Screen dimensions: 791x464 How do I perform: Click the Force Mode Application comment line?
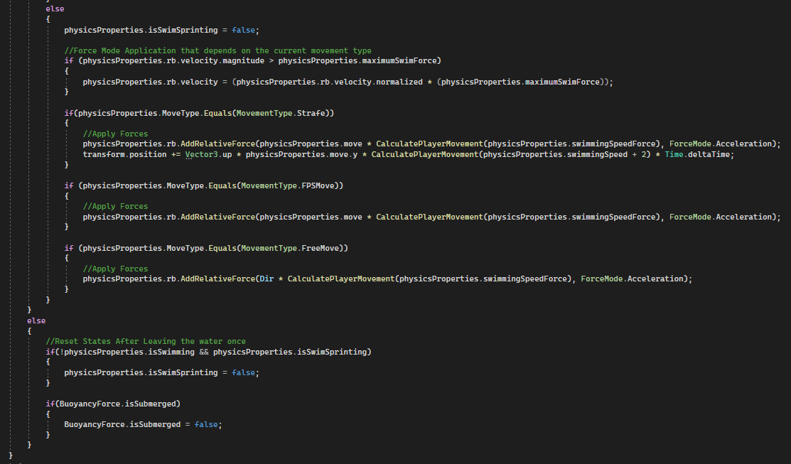(x=217, y=50)
